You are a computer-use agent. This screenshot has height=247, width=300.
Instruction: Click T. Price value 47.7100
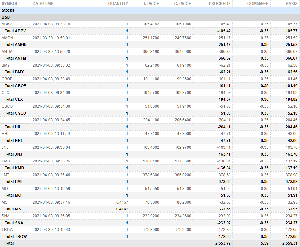(x=152, y=134)
